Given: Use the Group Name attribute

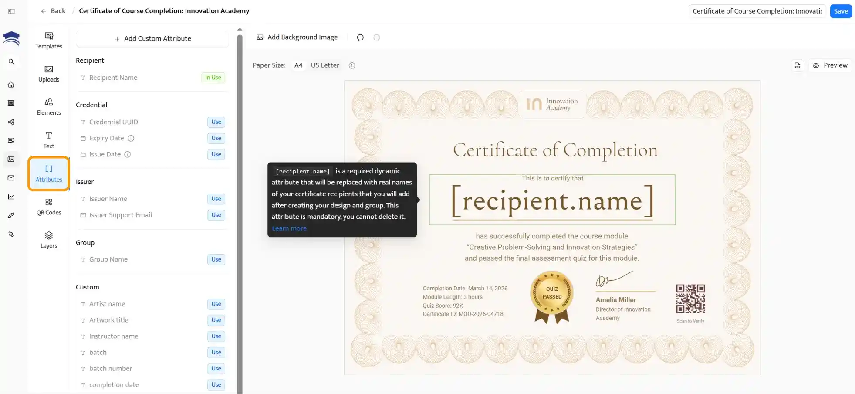Looking at the screenshot, I should point(216,259).
